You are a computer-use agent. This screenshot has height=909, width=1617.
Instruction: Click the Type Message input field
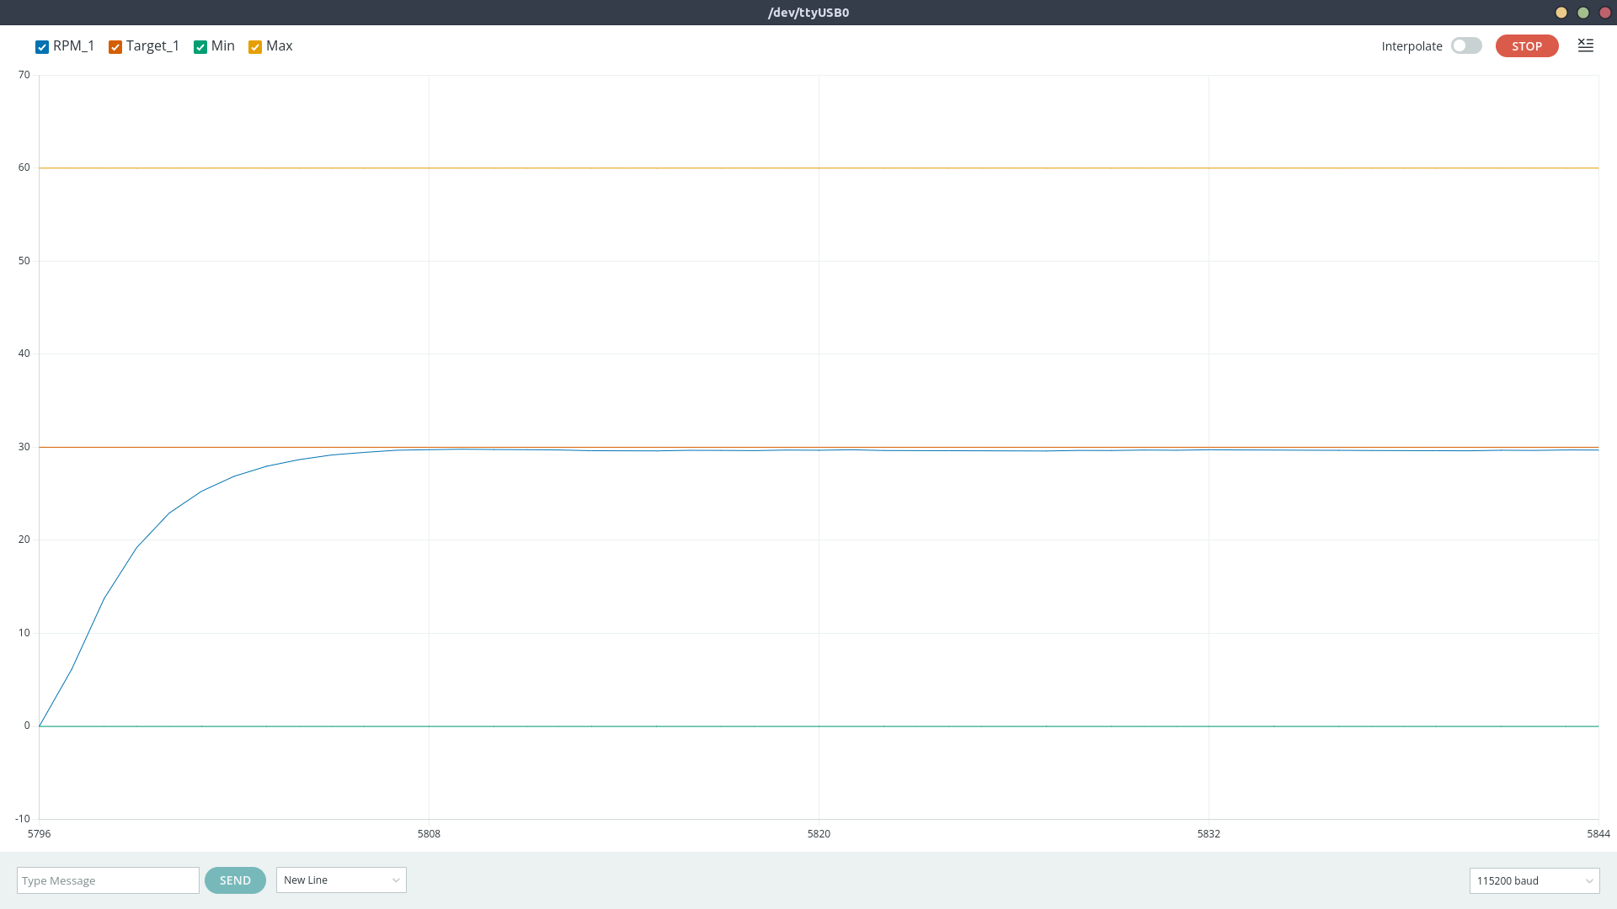(x=108, y=880)
